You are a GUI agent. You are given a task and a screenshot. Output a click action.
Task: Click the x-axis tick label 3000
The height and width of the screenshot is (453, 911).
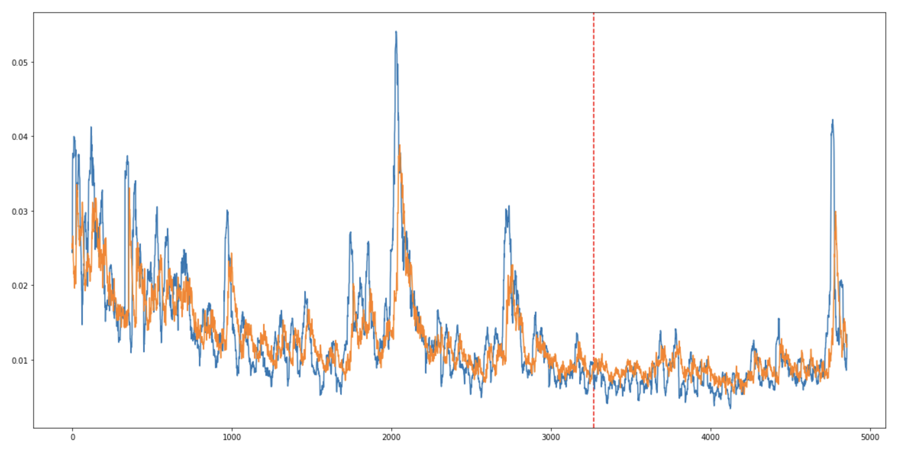pyautogui.click(x=551, y=437)
